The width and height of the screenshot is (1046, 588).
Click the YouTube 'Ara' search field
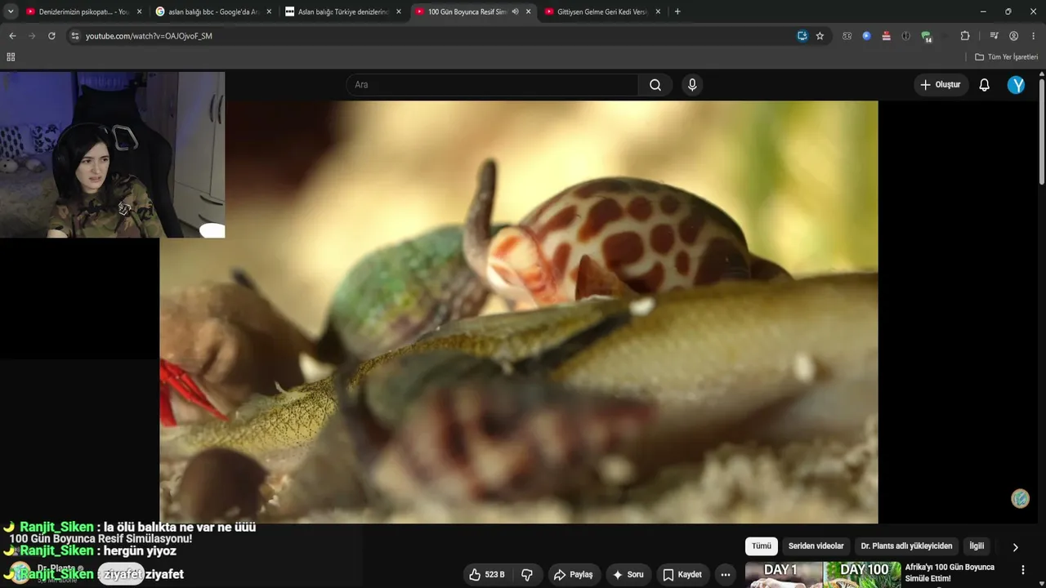click(x=492, y=85)
